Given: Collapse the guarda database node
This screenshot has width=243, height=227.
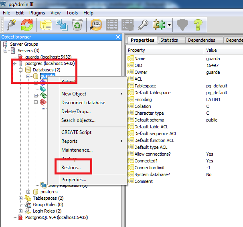Looking at the screenshot, I should pyautogui.click(x=28, y=76).
